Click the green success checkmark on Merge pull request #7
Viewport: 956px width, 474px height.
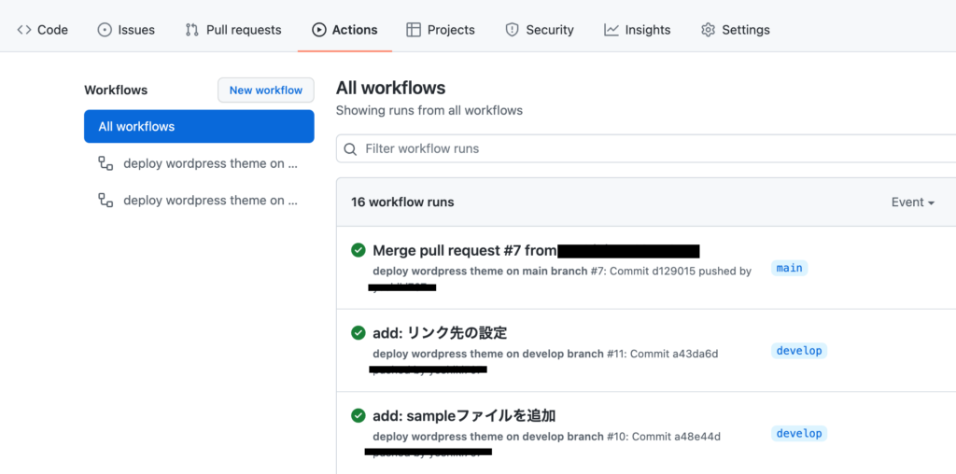358,250
